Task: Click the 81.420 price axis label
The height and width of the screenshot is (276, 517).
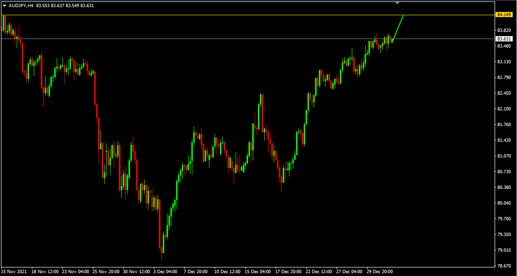Action: click(504, 140)
